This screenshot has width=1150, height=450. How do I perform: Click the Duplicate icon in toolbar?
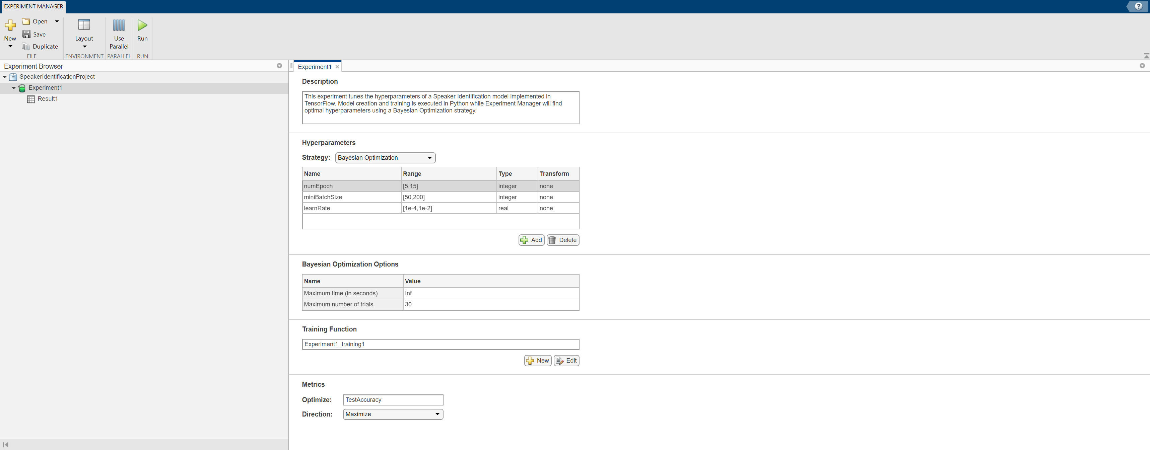point(26,47)
